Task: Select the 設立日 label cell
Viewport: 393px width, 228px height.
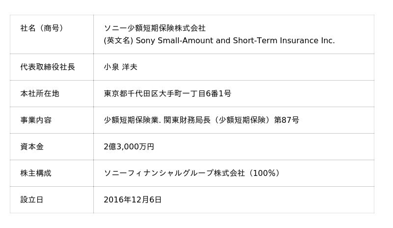Action: (32, 199)
